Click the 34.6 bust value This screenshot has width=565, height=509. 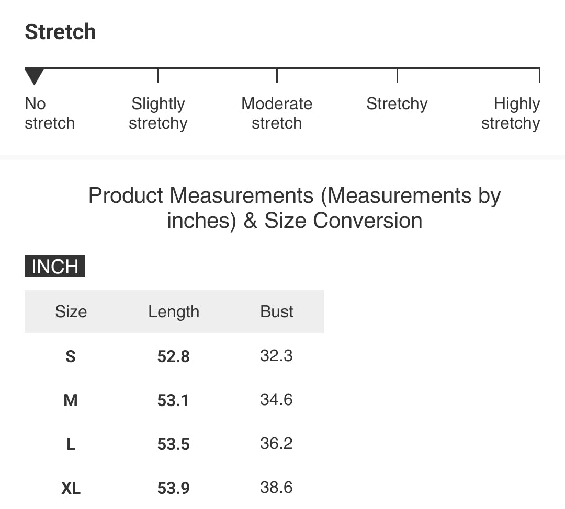[x=276, y=400]
